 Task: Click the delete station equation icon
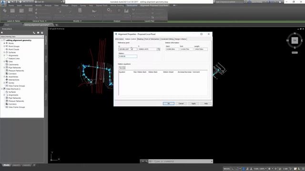click(124, 67)
